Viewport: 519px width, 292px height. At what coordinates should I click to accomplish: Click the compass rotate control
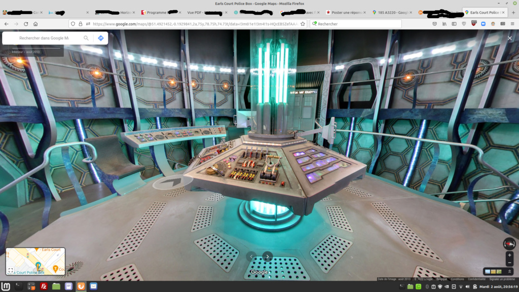click(x=509, y=244)
